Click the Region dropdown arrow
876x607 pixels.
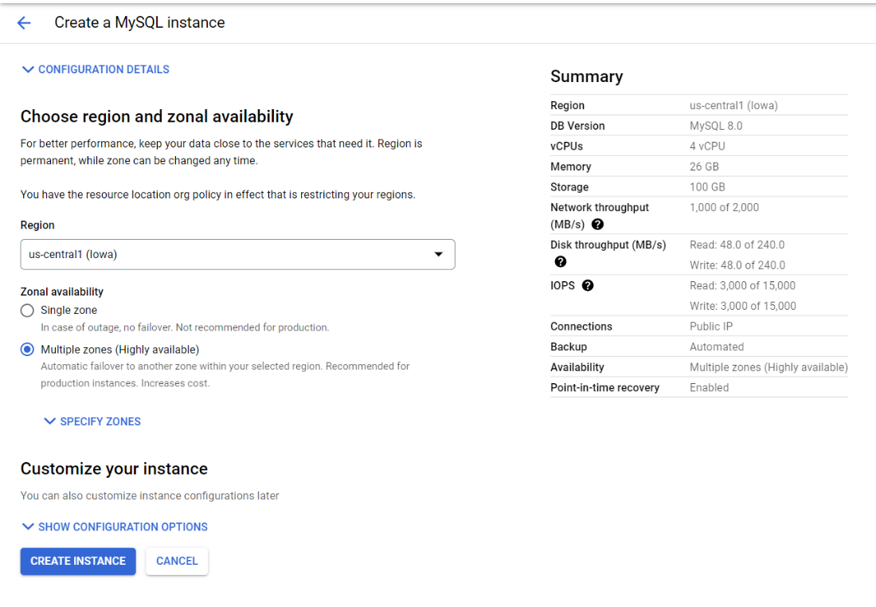point(438,255)
